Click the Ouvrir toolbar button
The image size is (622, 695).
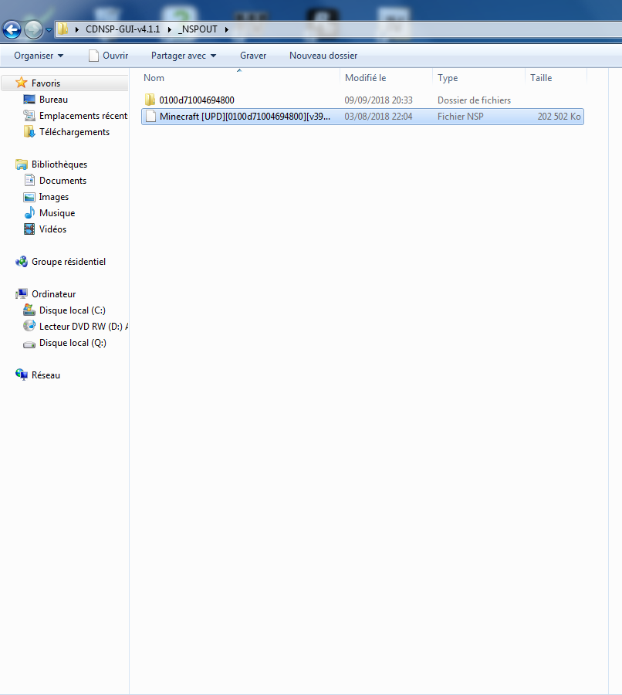[109, 56]
